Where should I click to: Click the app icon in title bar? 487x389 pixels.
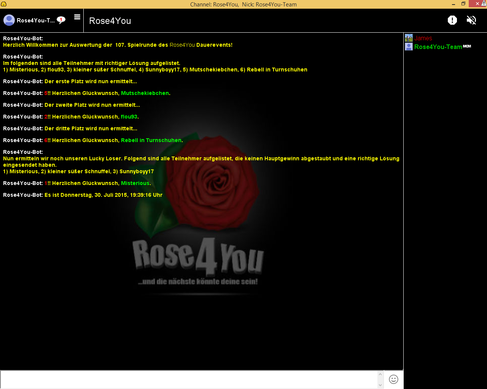(x=4, y=4)
